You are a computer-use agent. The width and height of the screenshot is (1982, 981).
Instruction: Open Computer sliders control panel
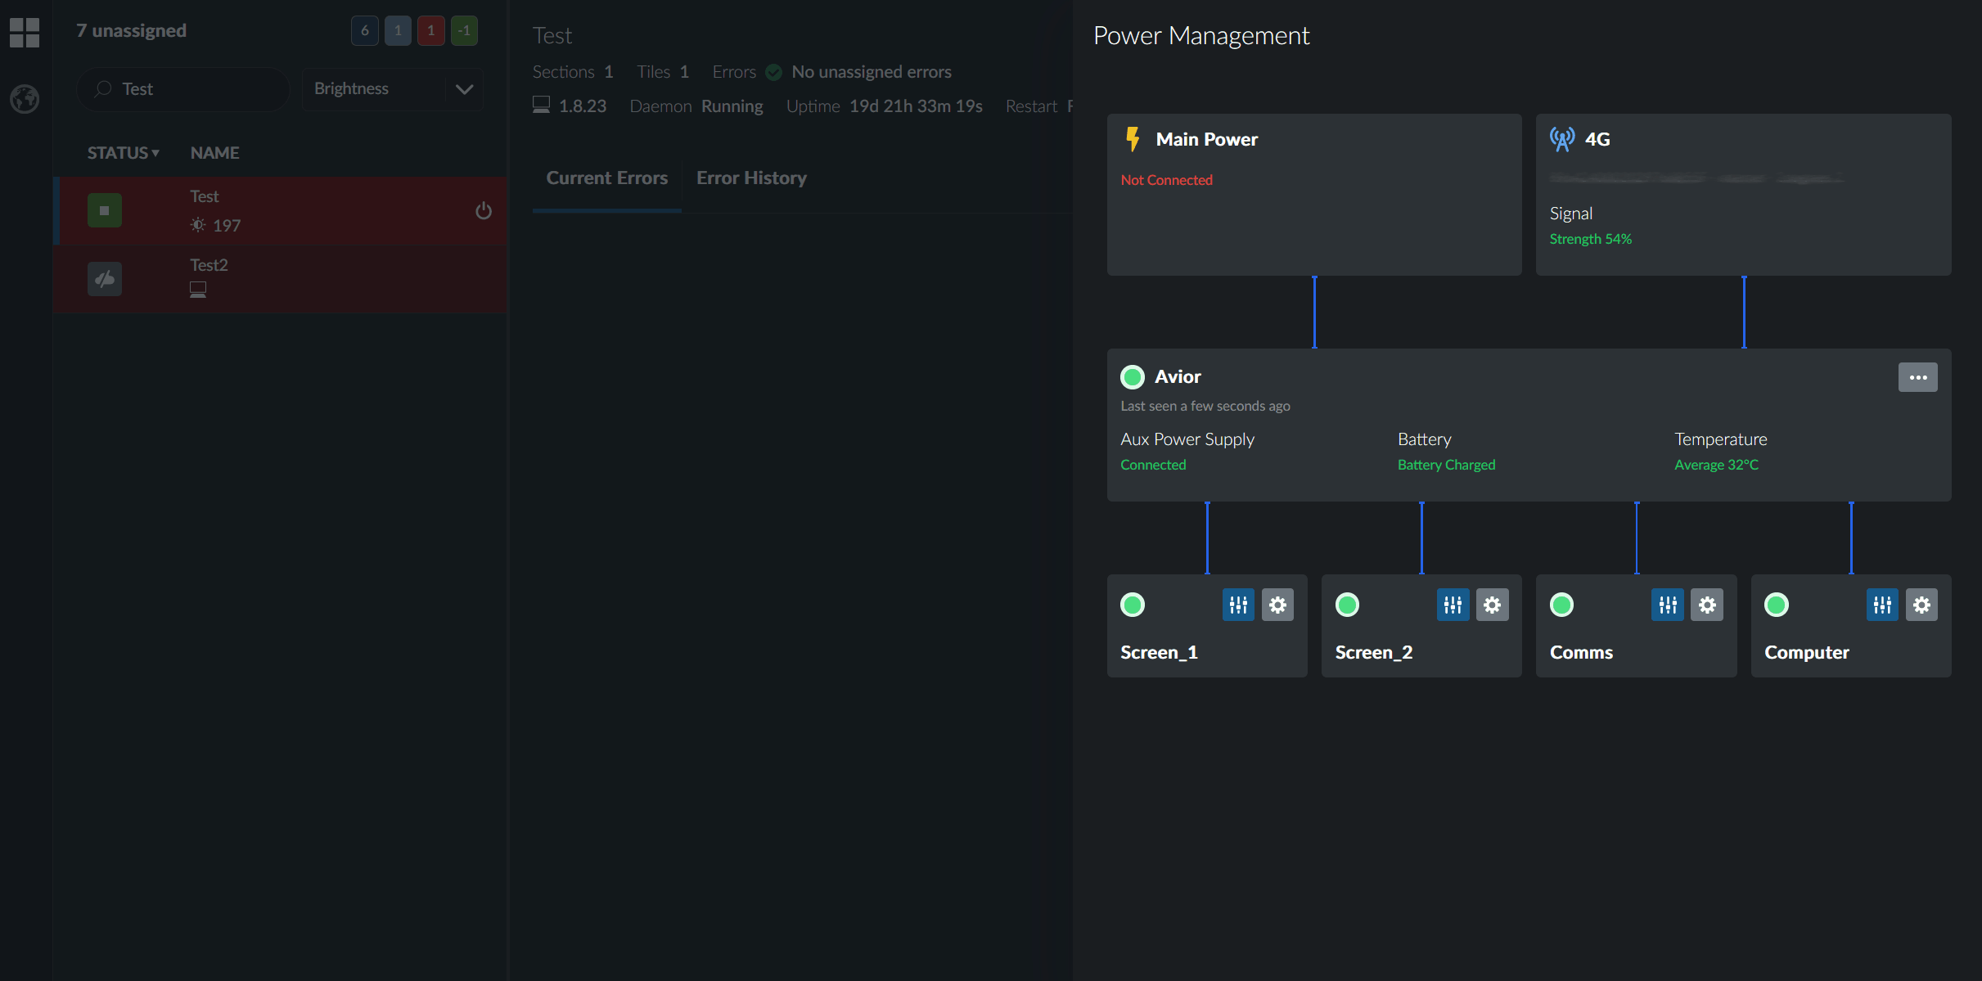pyautogui.click(x=1882, y=605)
